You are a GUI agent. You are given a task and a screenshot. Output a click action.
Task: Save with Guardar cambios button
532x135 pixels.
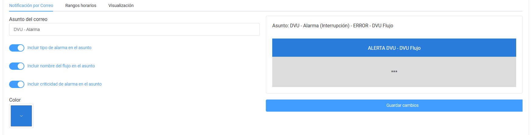(x=394, y=105)
